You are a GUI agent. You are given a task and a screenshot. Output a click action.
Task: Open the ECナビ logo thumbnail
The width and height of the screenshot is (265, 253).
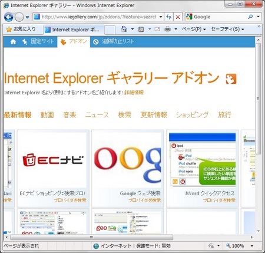tap(53, 160)
